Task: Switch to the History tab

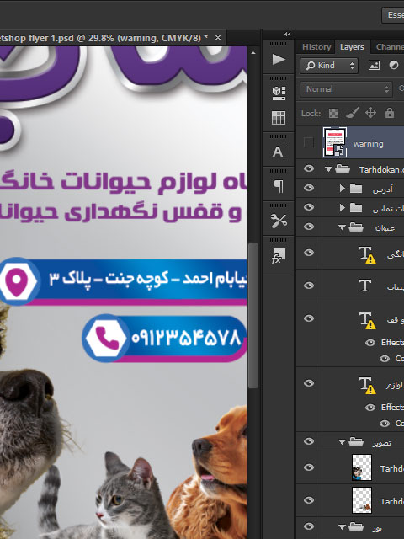Action: pyautogui.click(x=316, y=47)
